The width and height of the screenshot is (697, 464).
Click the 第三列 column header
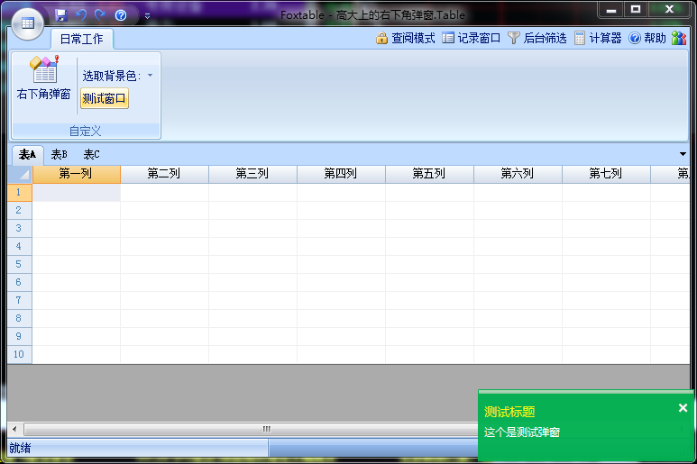pos(252,174)
